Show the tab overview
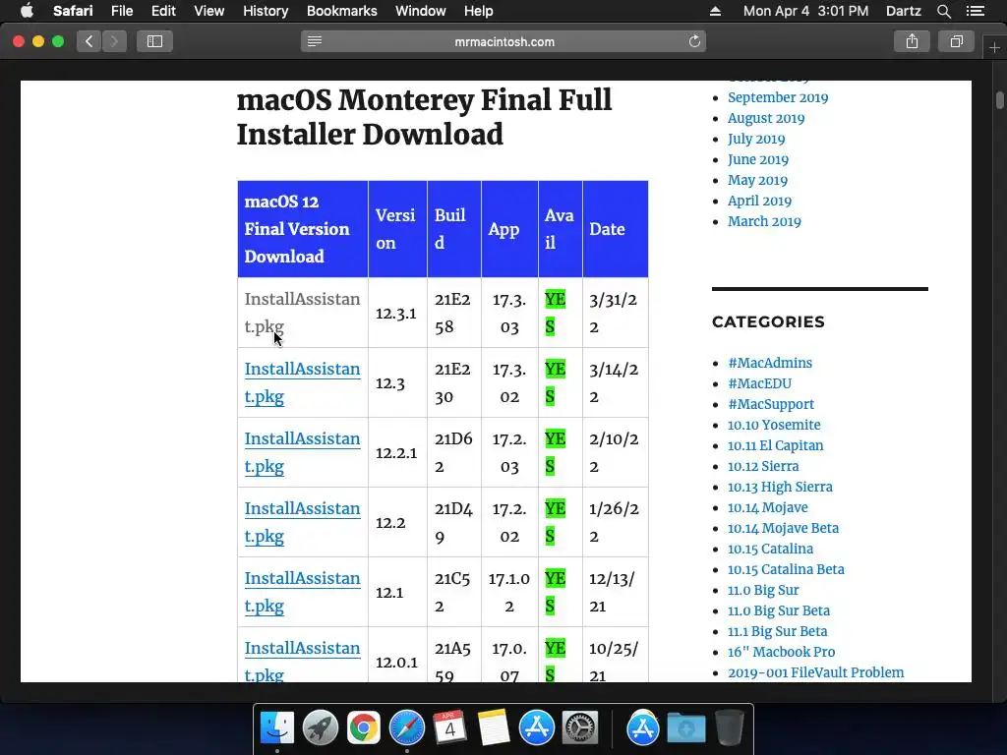1007x755 pixels. [x=956, y=41]
